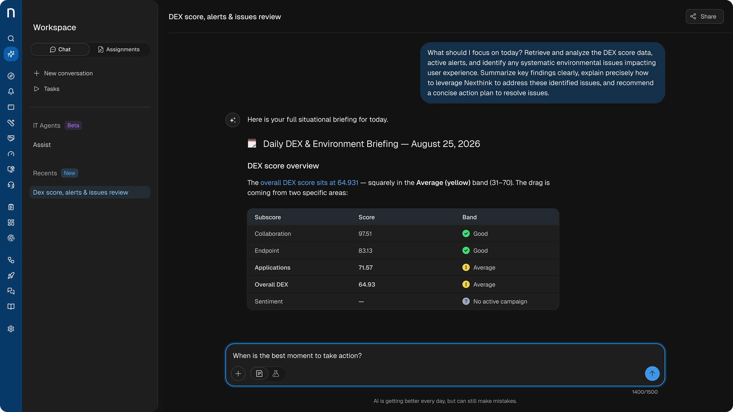Click the Share button

(704, 16)
